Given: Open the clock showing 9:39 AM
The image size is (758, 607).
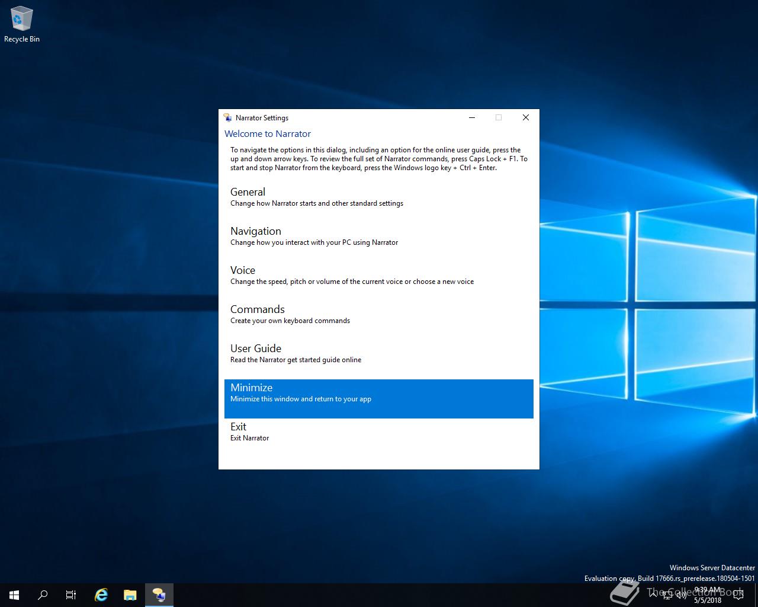Looking at the screenshot, I should point(708,595).
